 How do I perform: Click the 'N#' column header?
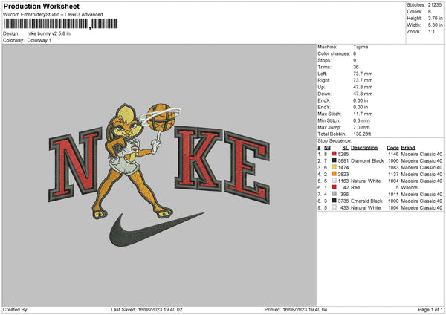pos(327,148)
